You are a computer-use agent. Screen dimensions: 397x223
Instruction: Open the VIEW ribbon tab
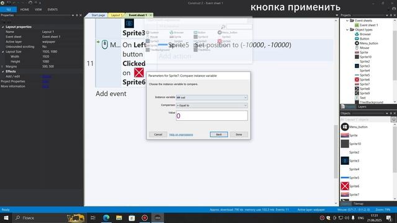click(x=38, y=10)
